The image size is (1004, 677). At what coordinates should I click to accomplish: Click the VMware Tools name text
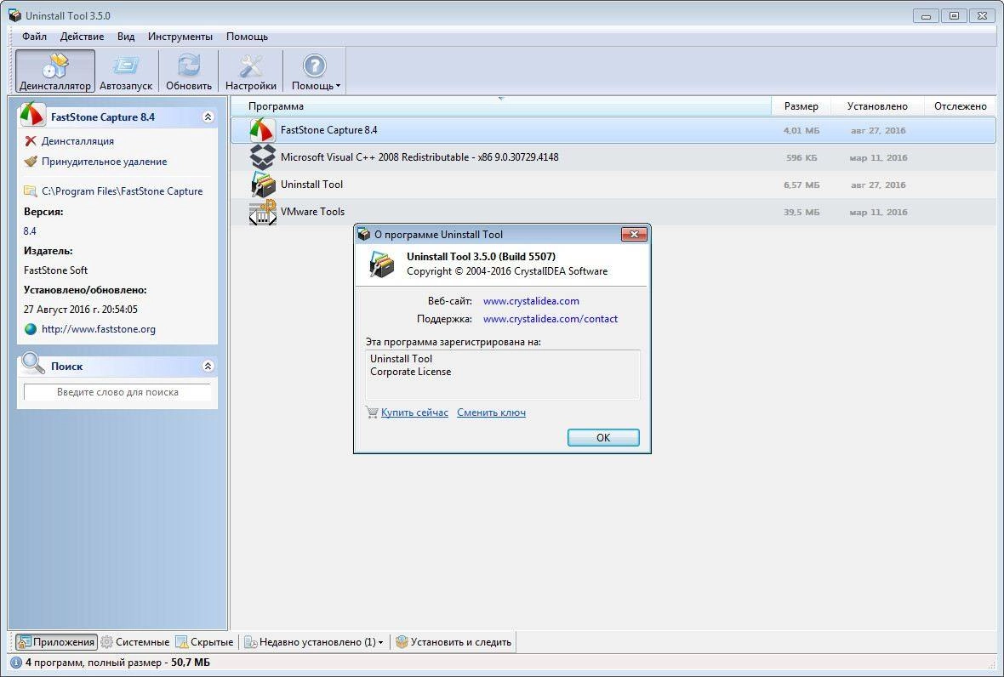point(312,212)
